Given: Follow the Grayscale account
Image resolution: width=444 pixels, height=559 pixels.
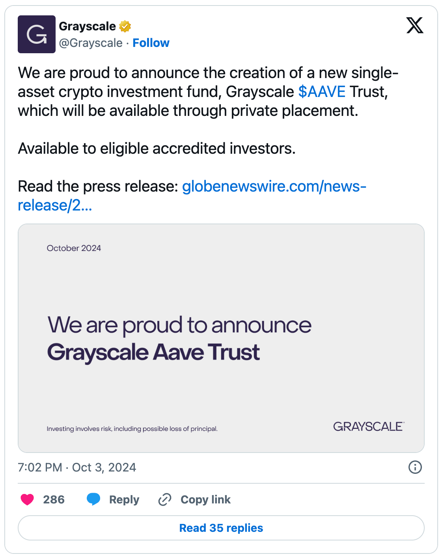Looking at the screenshot, I should pos(151,43).
